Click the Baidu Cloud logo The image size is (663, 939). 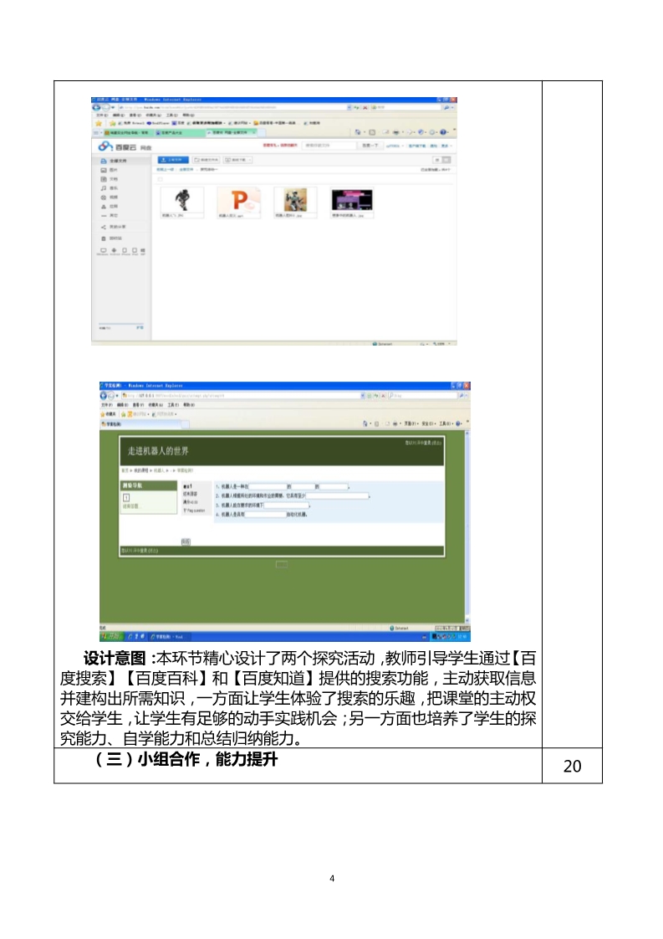click(125, 146)
